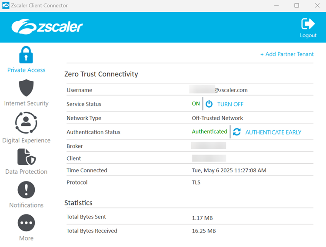Viewport: 326px width, 247px height.
Task: Click the Logout arrow icon
Action: click(x=308, y=23)
